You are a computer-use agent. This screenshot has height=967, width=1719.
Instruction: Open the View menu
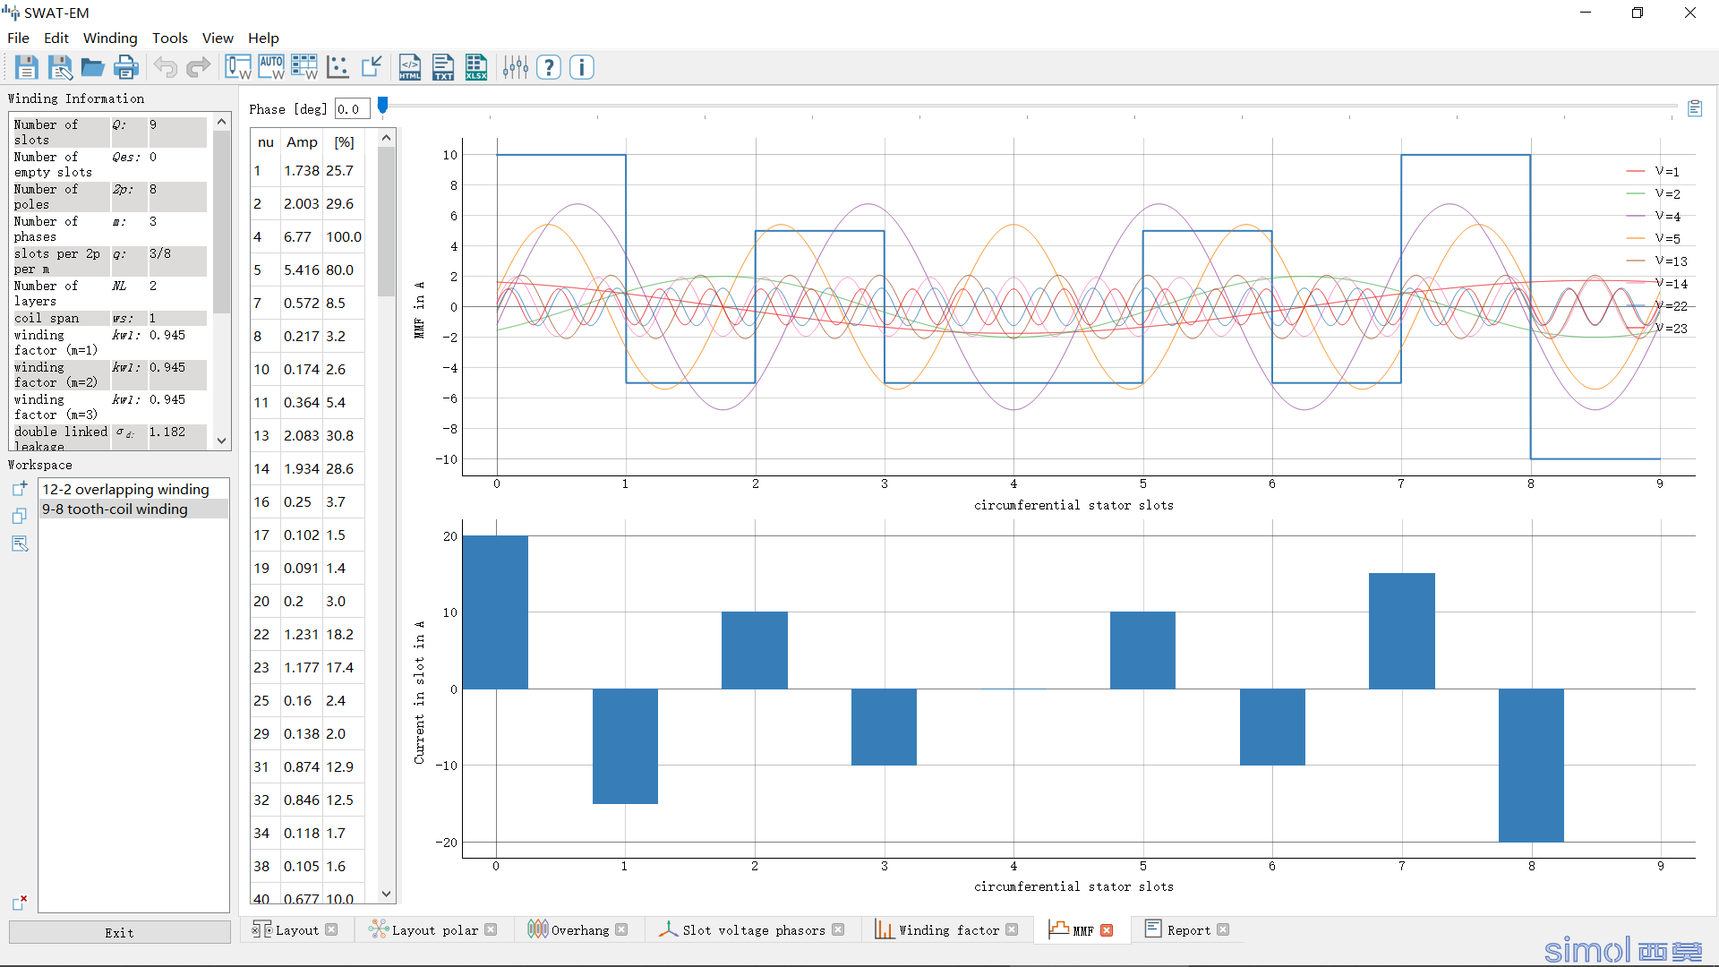click(218, 38)
